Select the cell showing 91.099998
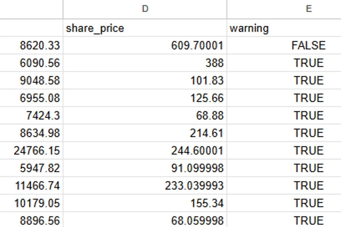Viewport: 341px width, 227px height. point(145,168)
